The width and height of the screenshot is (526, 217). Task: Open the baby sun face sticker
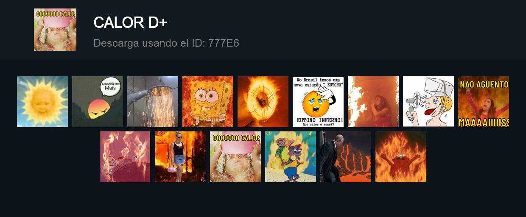click(42, 102)
